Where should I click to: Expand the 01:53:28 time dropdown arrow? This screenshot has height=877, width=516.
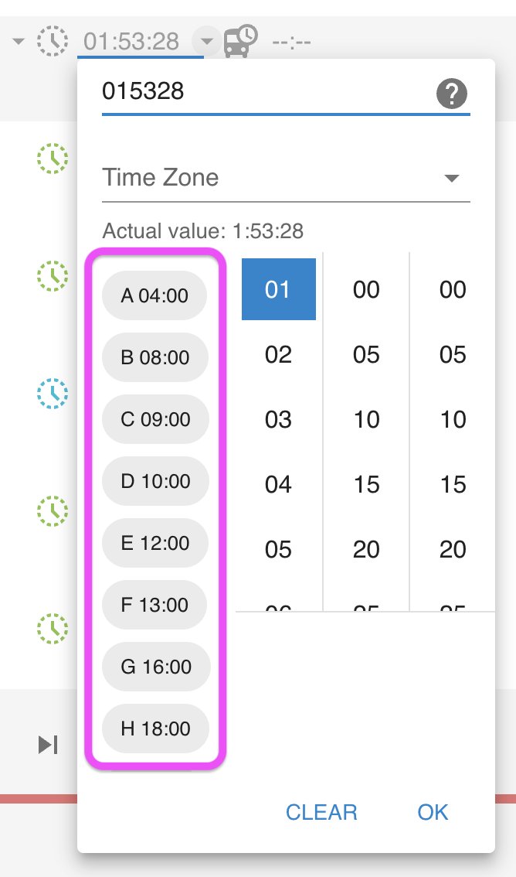[207, 40]
